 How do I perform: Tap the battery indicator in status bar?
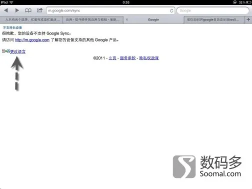point(248,2)
